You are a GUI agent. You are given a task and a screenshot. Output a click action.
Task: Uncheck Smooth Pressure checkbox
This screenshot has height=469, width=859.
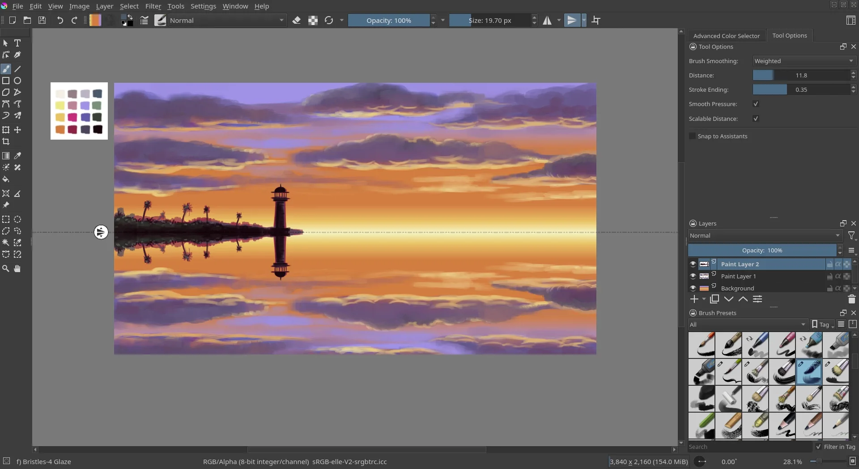click(756, 104)
